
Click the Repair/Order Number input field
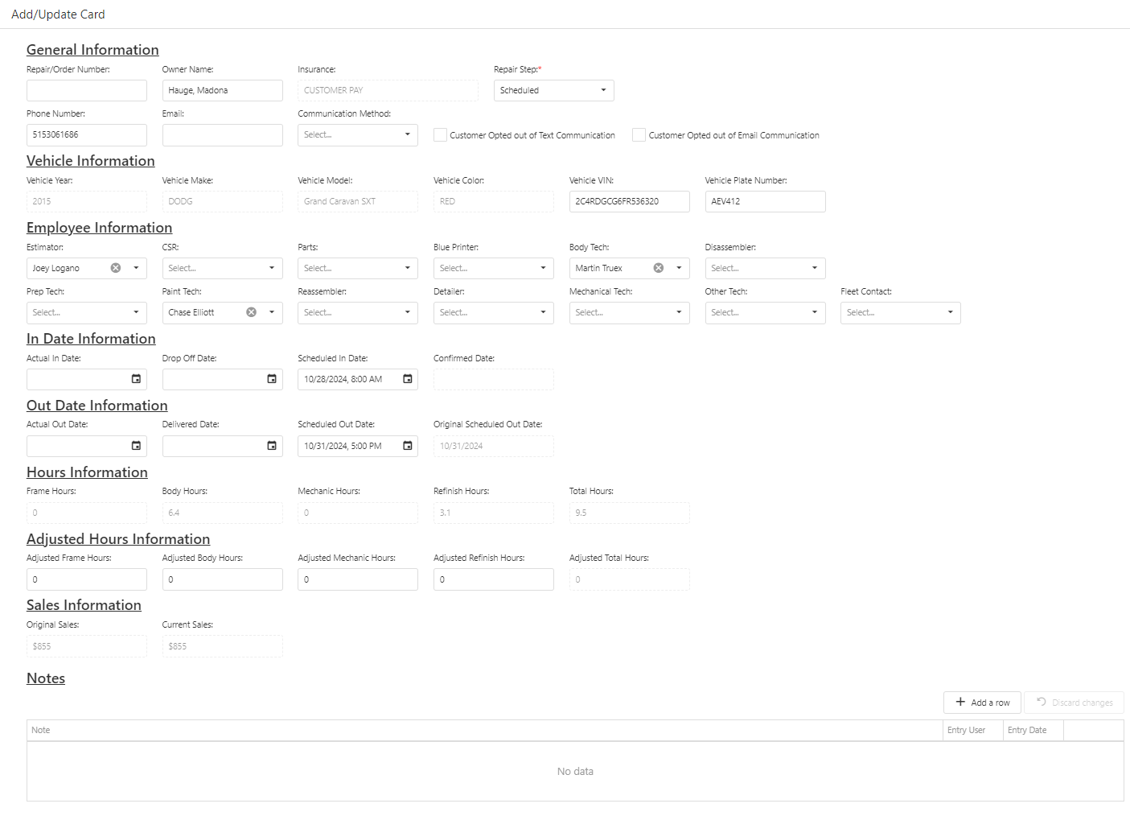(x=87, y=90)
